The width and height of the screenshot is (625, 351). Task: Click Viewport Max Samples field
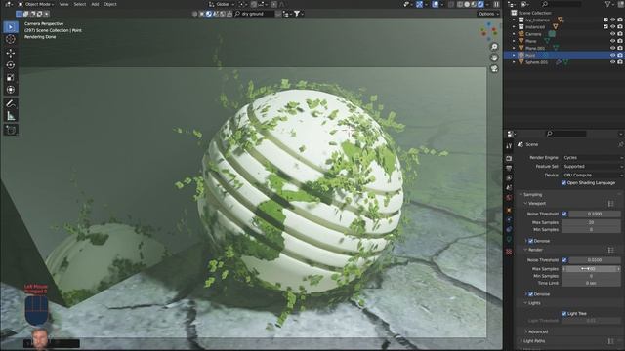click(592, 223)
